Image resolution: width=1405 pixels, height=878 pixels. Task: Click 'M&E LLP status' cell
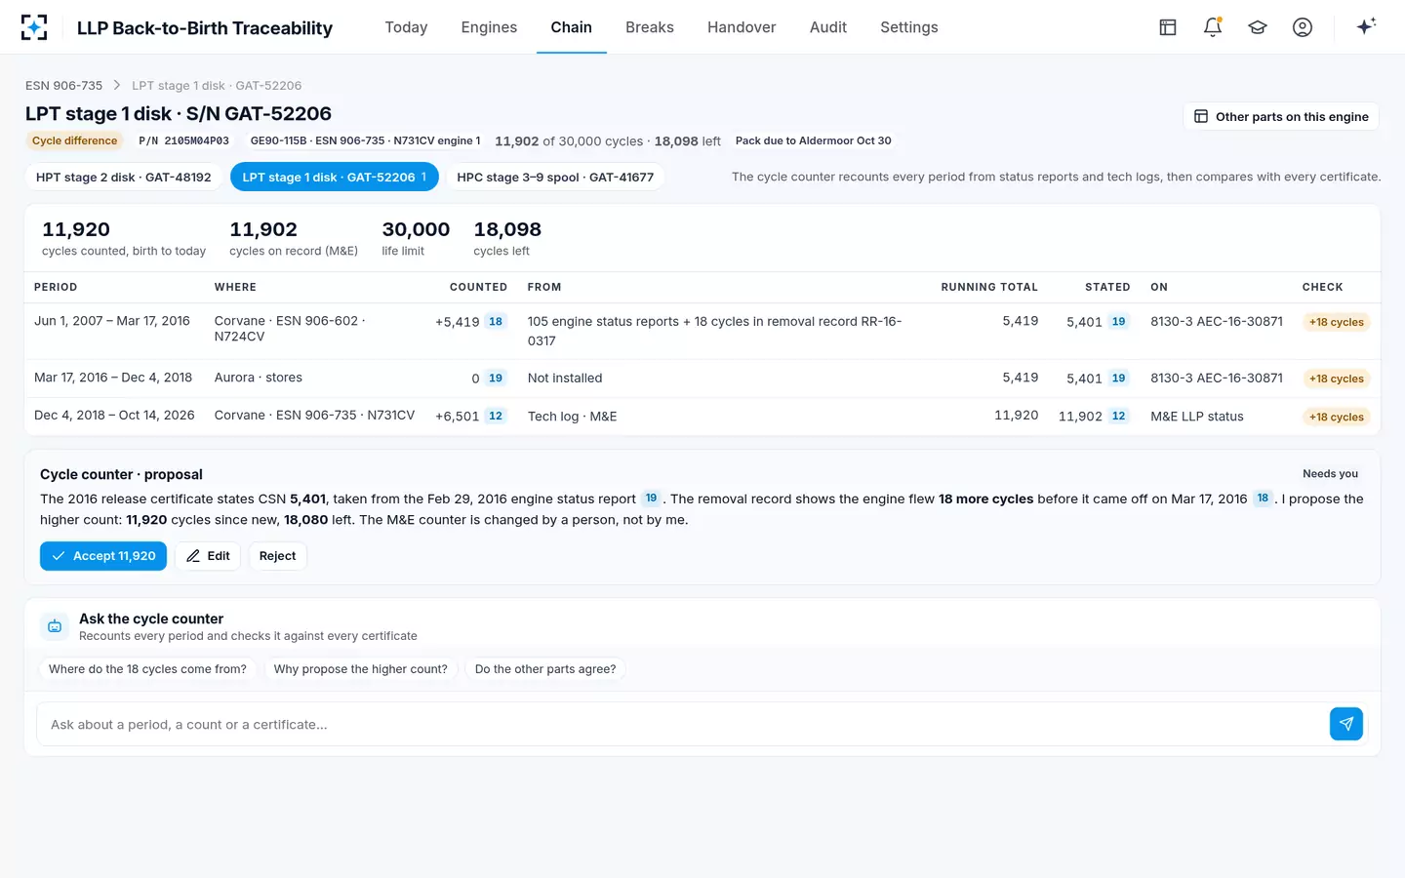[x=1197, y=417]
